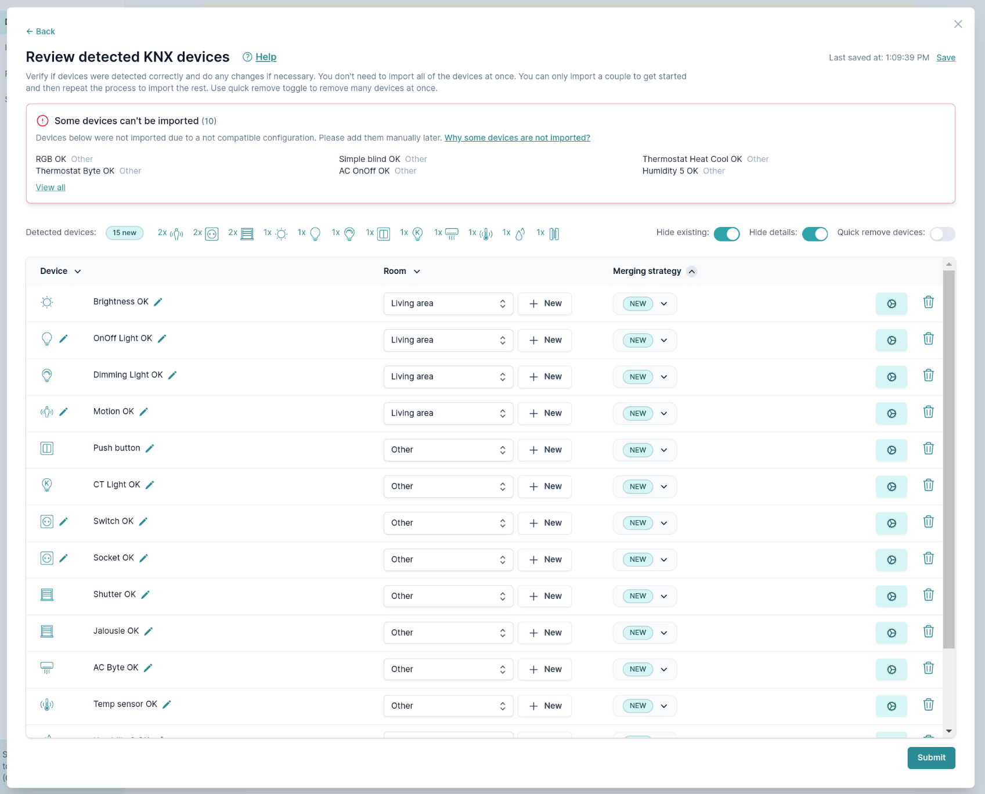
Task: Edit the name of Dimming Light OK
Action: (x=172, y=376)
